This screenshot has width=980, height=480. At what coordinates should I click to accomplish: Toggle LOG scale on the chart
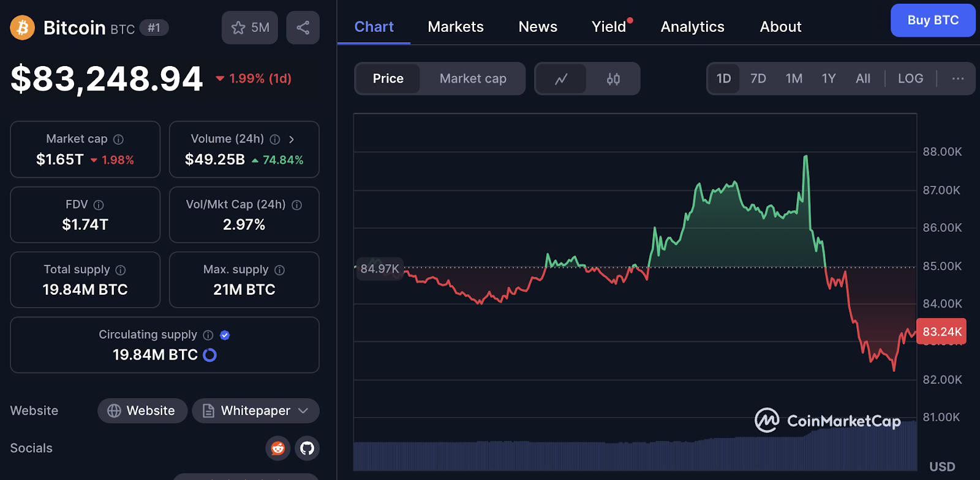click(910, 79)
